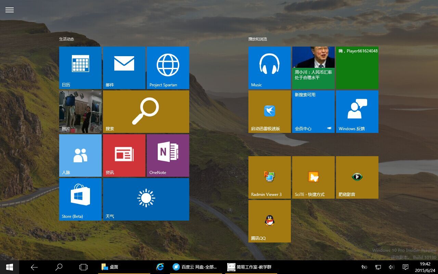Click the 播放和浏览 group heading

258,39
